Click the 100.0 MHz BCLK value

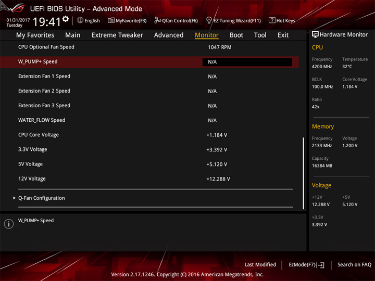click(322, 86)
